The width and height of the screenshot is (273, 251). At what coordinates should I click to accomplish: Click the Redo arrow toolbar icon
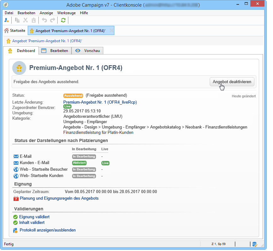click(52, 20)
